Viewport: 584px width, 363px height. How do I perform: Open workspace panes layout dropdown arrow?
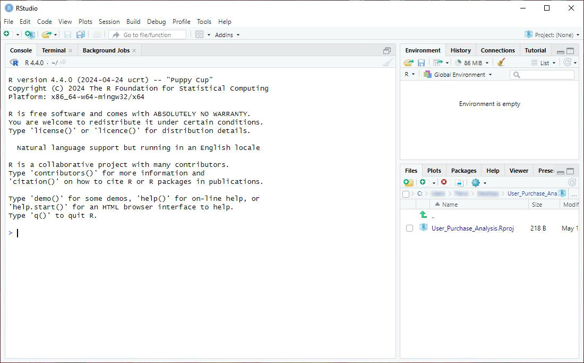[209, 35]
